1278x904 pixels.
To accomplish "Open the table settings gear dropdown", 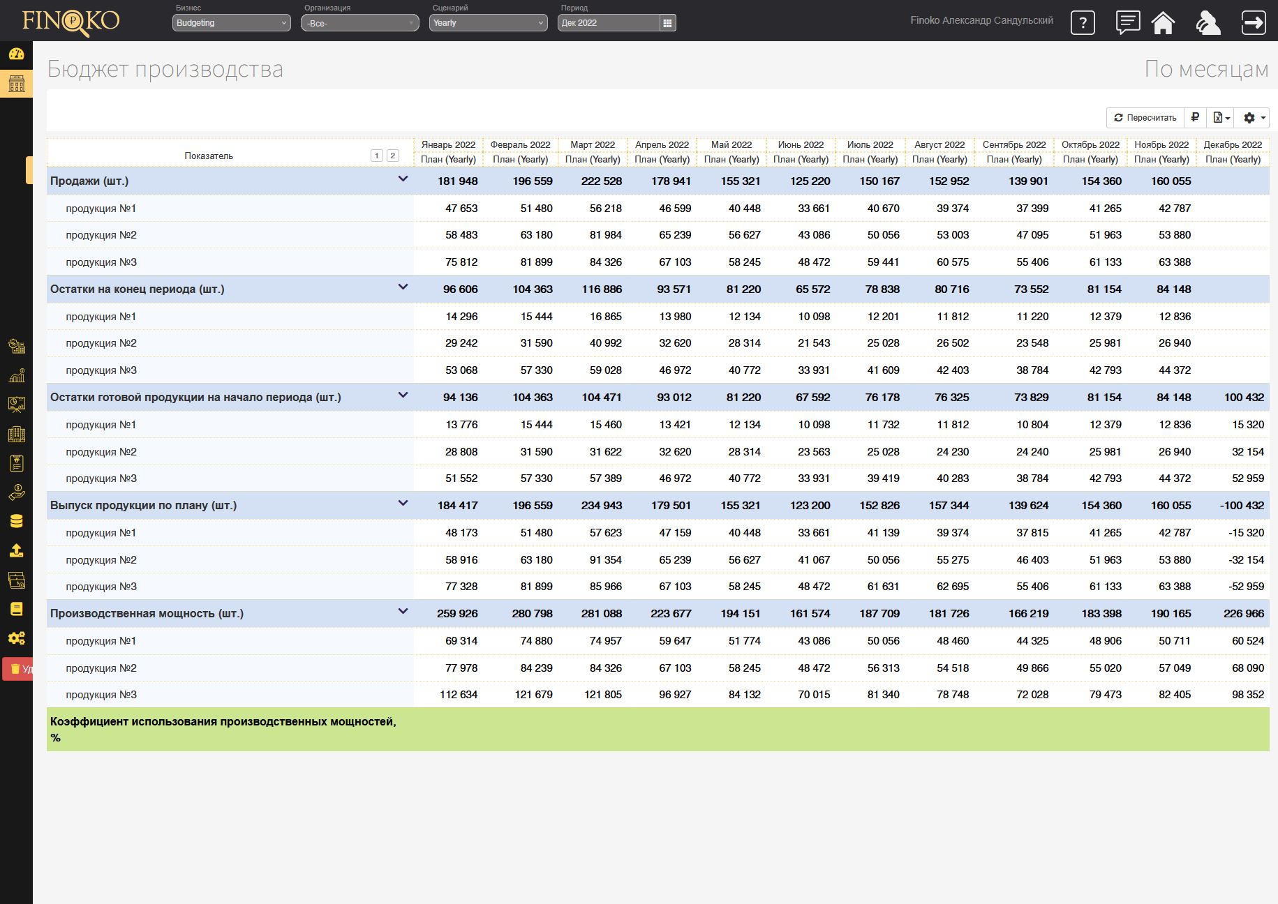I will click(1254, 117).
